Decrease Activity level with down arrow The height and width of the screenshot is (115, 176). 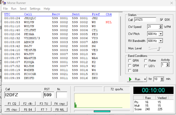click(x=168, y=66)
